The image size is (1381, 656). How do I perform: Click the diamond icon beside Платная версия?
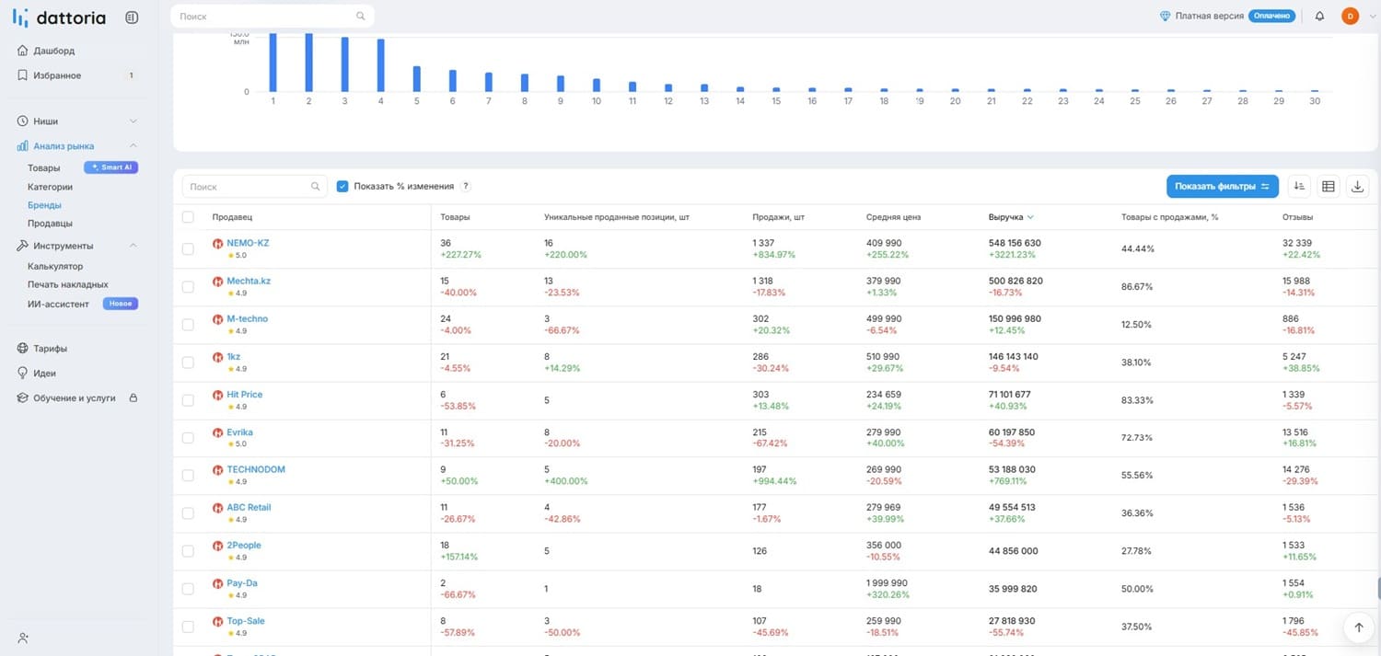coord(1166,16)
